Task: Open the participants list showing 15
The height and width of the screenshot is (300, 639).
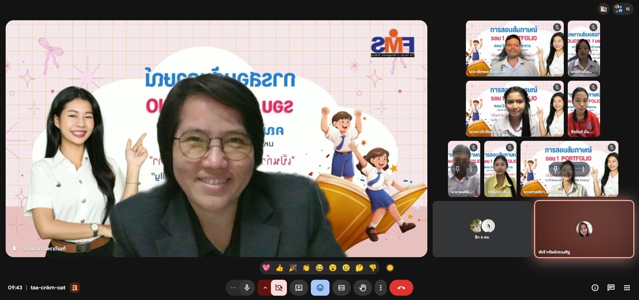Action: pos(623,9)
